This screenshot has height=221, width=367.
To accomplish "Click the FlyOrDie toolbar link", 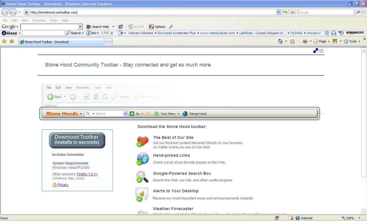I will click(x=296, y=33).
